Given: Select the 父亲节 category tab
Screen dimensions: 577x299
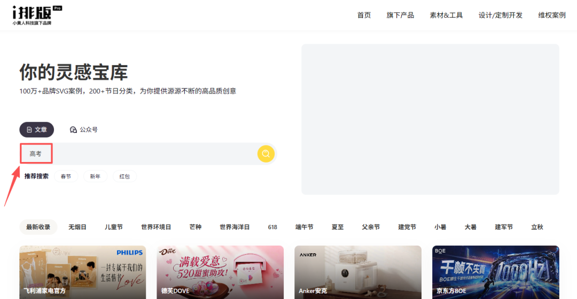Looking at the screenshot, I should click(371, 227).
